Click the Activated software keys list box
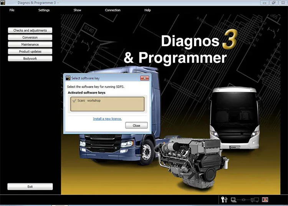The image size is (288, 206). (107, 104)
